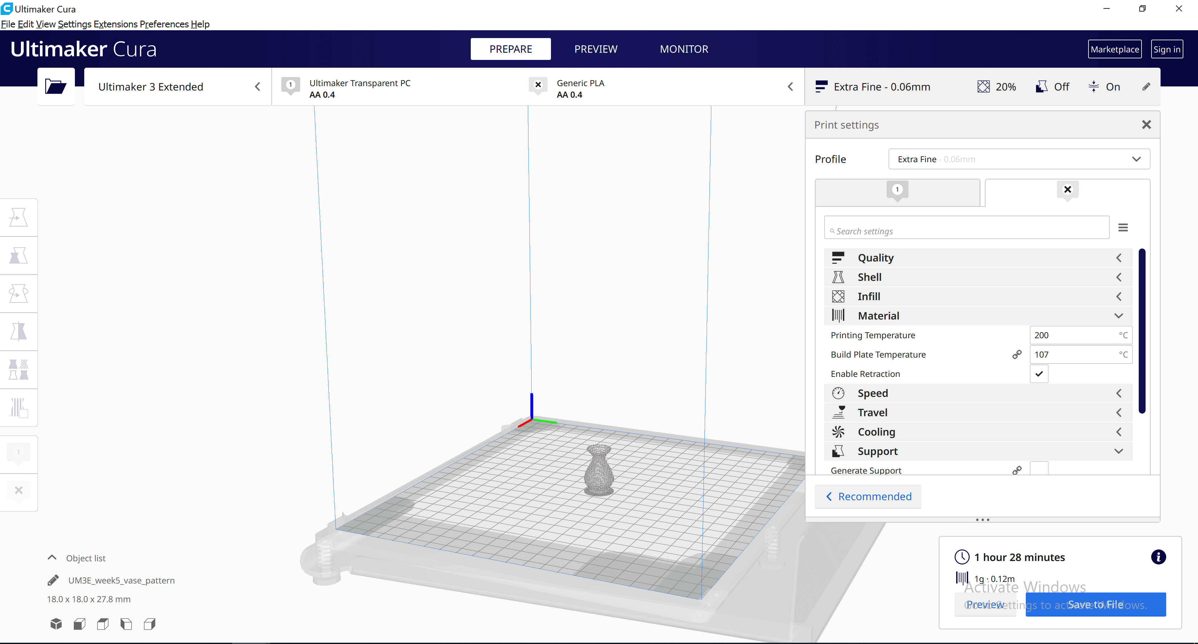Open Per Model Settings tool
Viewport: 1198px width, 644px height.
19,370
